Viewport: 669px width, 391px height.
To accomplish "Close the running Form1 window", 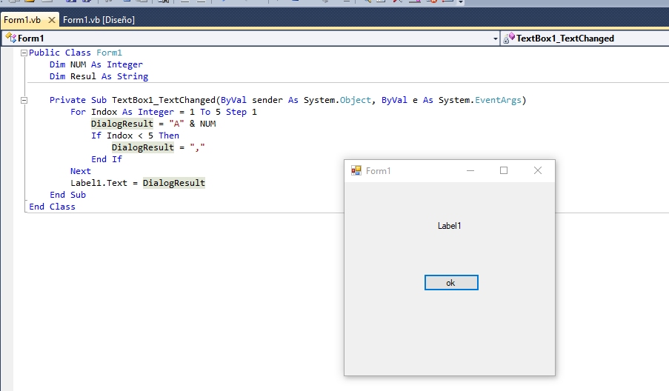I will click(538, 170).
